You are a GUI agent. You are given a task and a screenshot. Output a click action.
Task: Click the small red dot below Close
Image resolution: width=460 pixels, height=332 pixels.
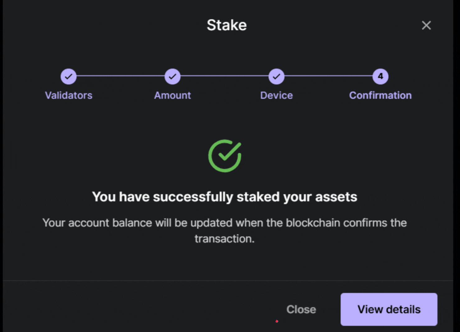(x=277, y=322)
